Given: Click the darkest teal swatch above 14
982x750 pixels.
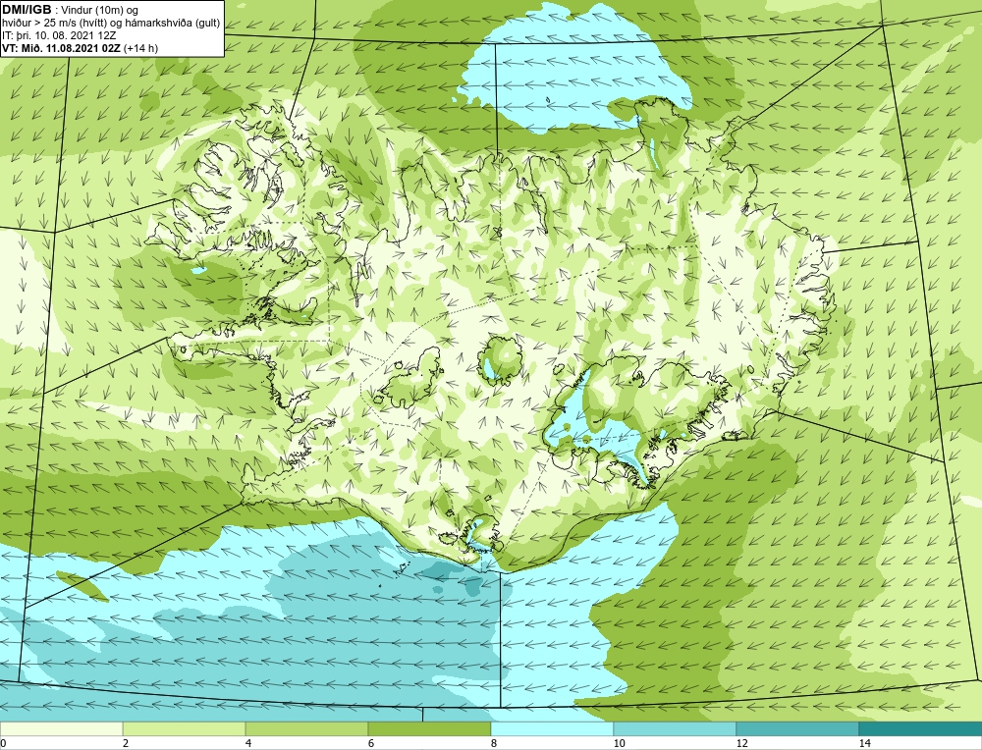Looking at the screenshot, I should 921,728.
